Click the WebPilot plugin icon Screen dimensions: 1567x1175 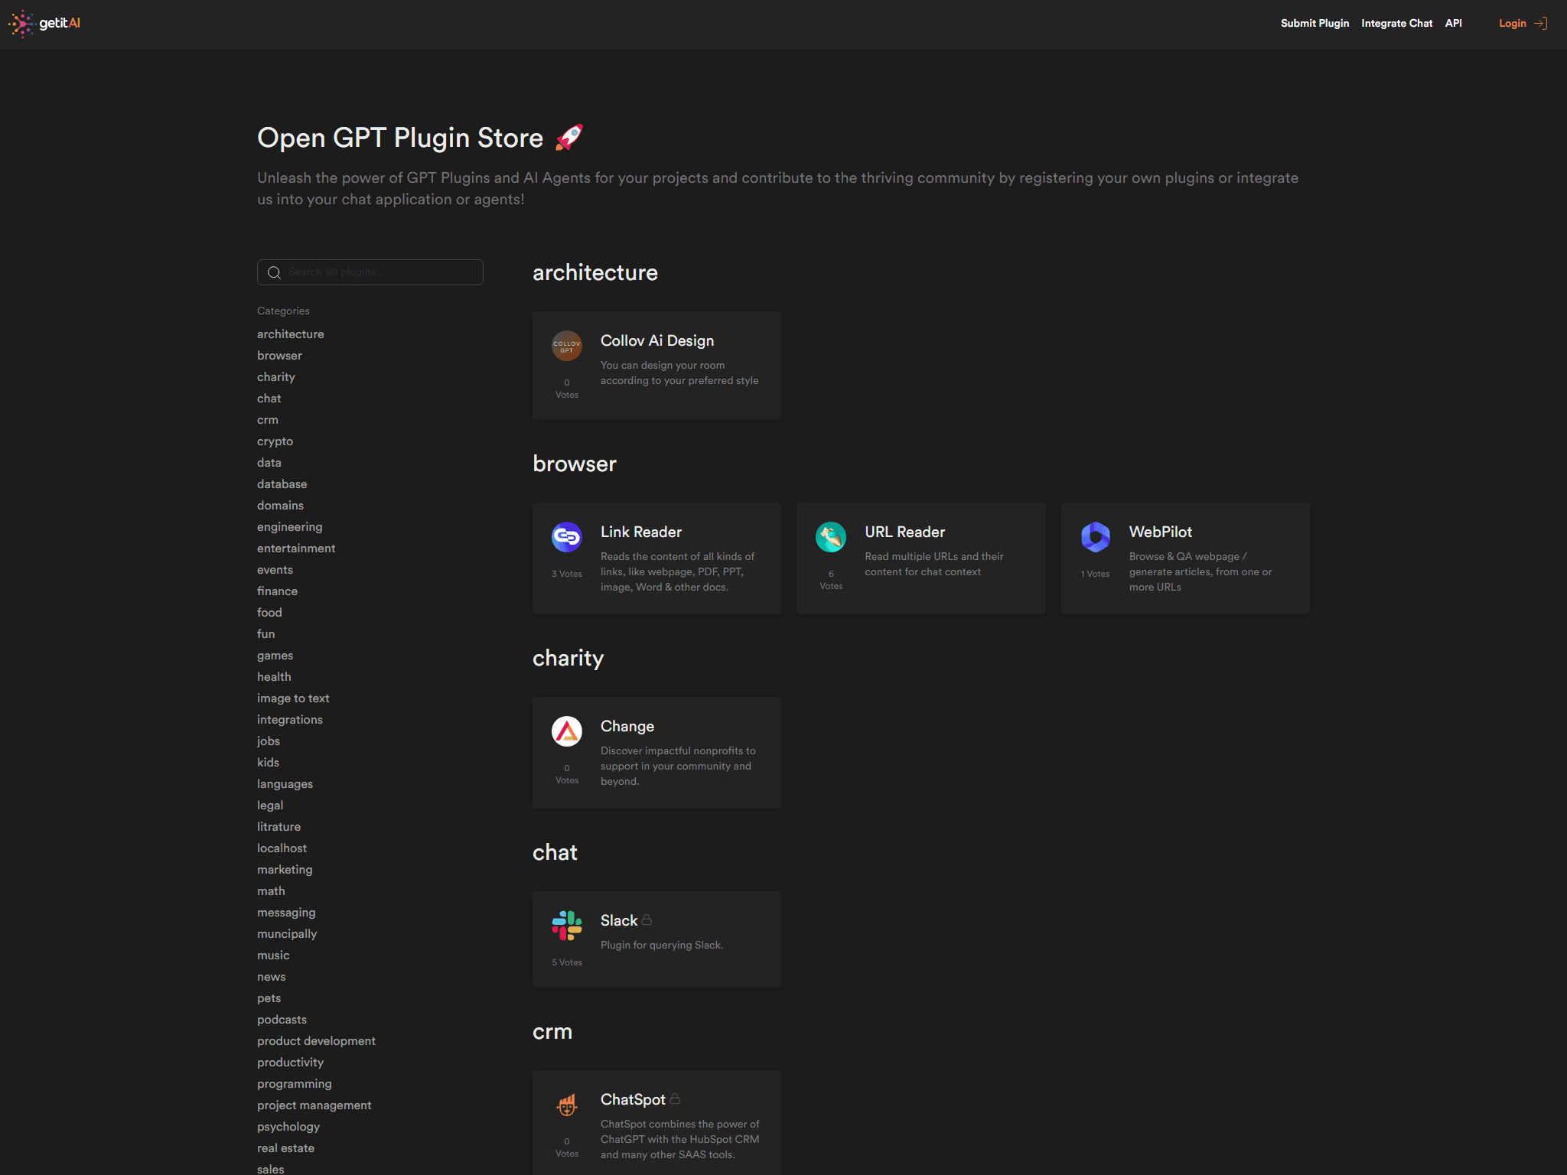(1096, 537)
